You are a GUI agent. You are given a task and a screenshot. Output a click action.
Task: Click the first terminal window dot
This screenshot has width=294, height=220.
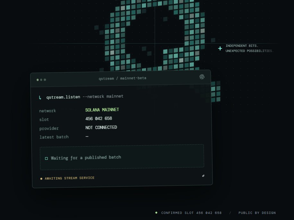click(38, 80)
